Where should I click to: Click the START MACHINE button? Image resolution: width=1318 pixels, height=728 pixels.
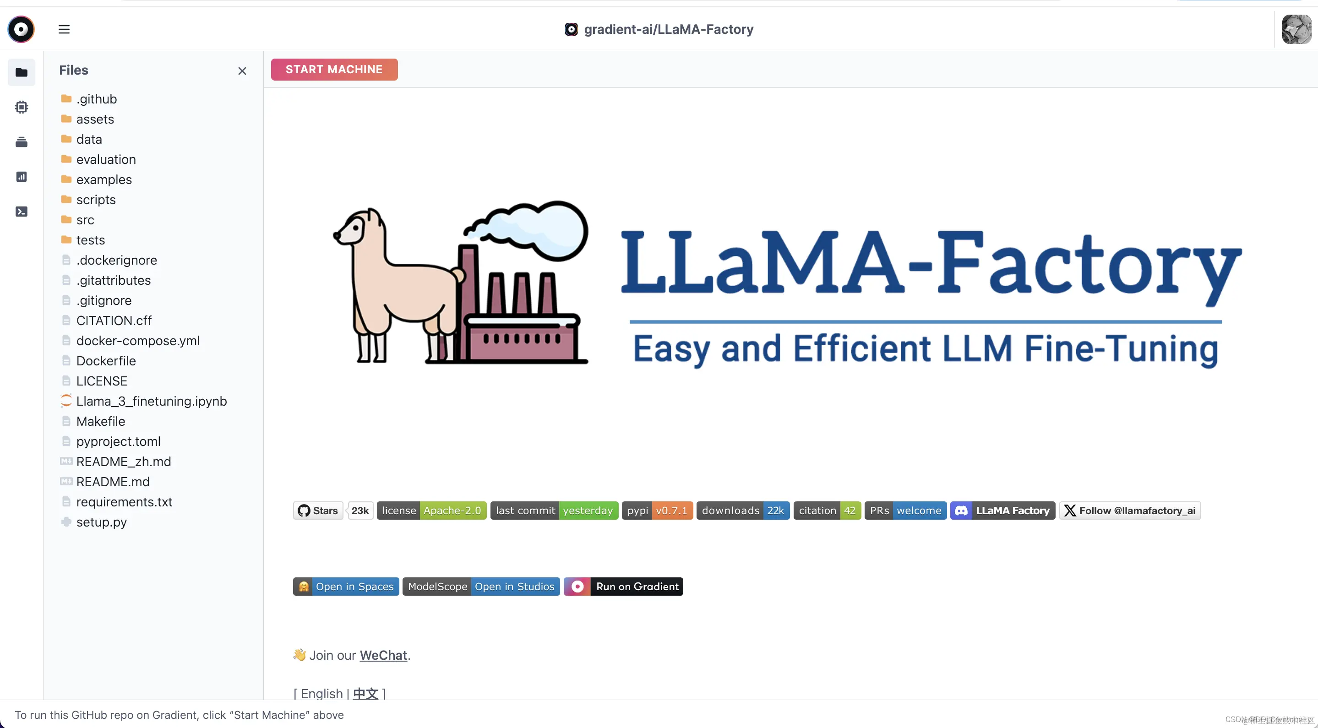point(334,69)
